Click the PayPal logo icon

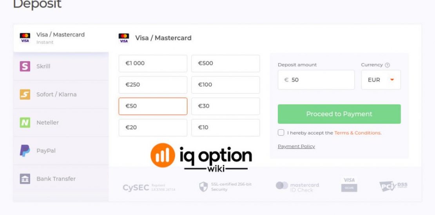(x=25, y=150)
